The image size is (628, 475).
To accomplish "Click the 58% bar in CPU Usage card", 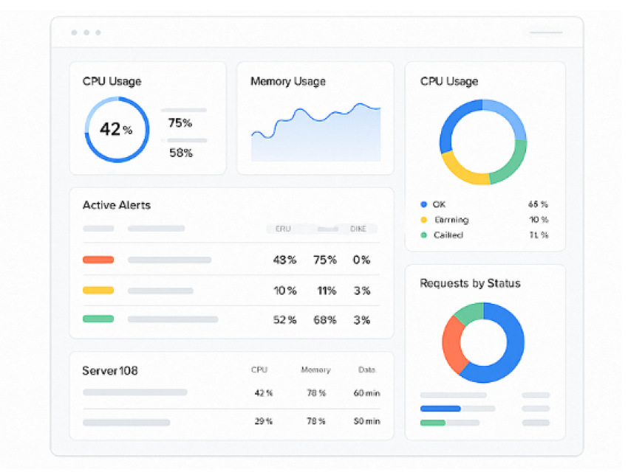I will click(x=186, y=140).
